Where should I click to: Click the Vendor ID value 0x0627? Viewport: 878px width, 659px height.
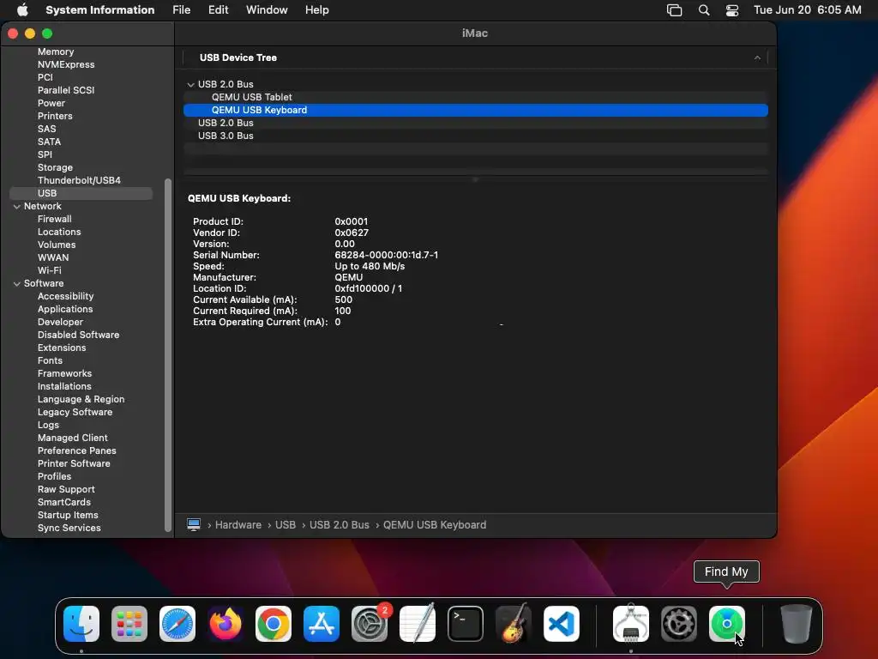pyautogui.click(x=352, y=233)
